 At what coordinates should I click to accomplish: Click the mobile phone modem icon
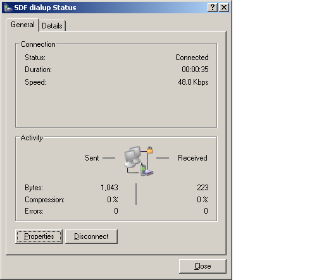[x=144, y=169]
